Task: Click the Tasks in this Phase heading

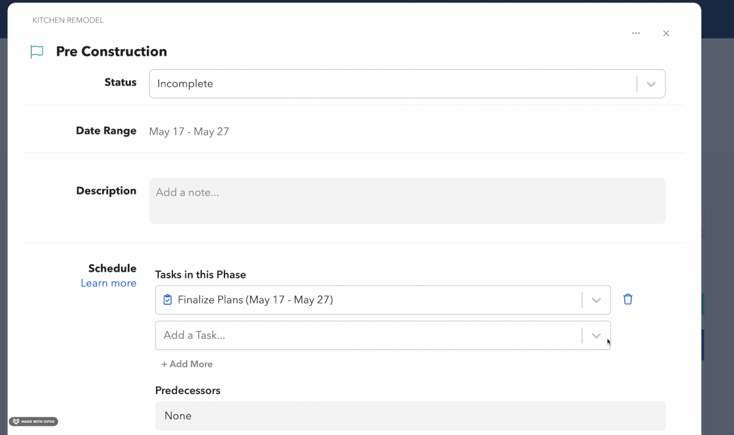Action: 201,274
